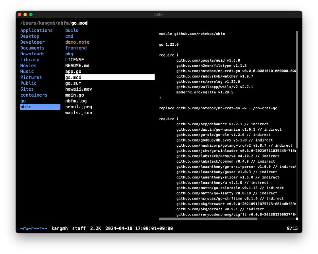Open the Applications folder

[36, 30]
